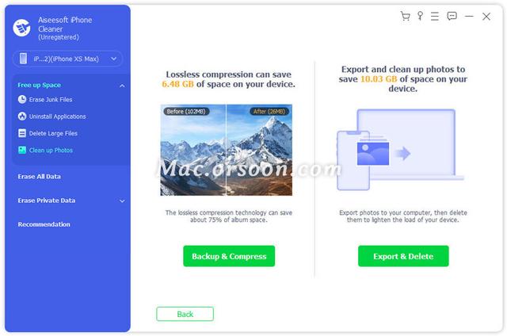Open the Erase All Data menu item
Viewport: 507px width, 336px height.
39,177
